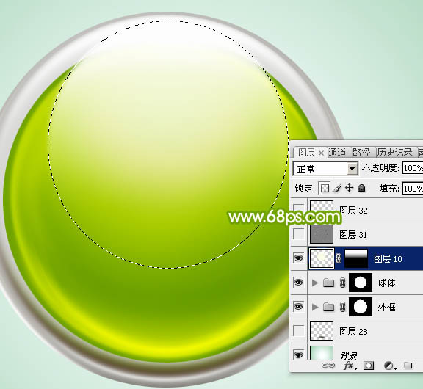423x389 pixels.
Task: Lock position with the move-arrows icon
Action: click(349, 188)
